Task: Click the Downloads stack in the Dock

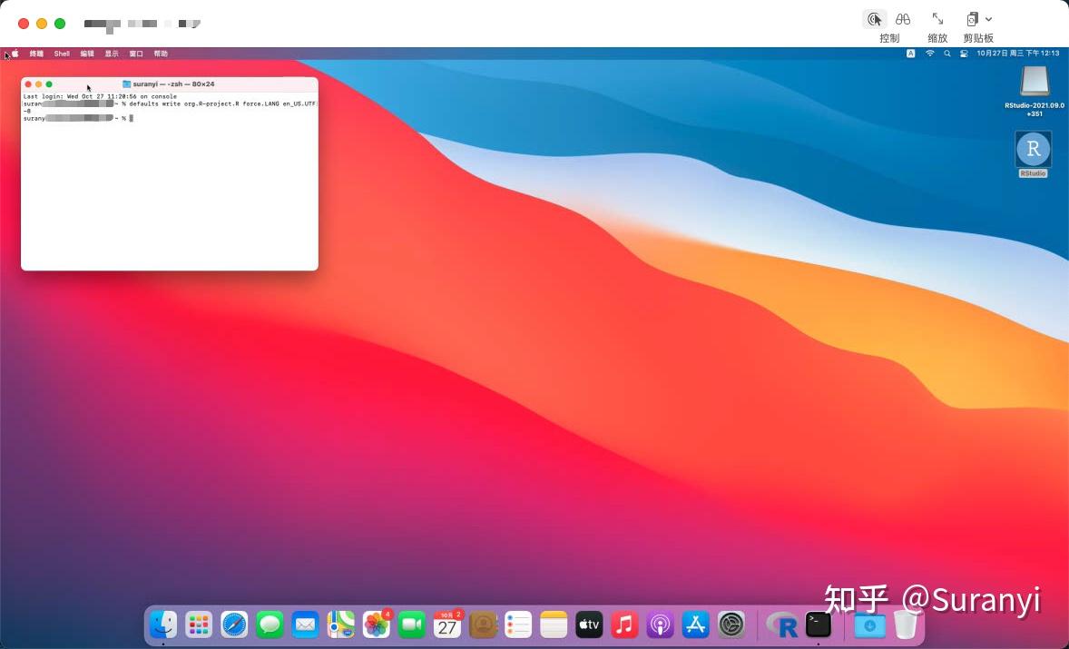Action: (869, 624)
